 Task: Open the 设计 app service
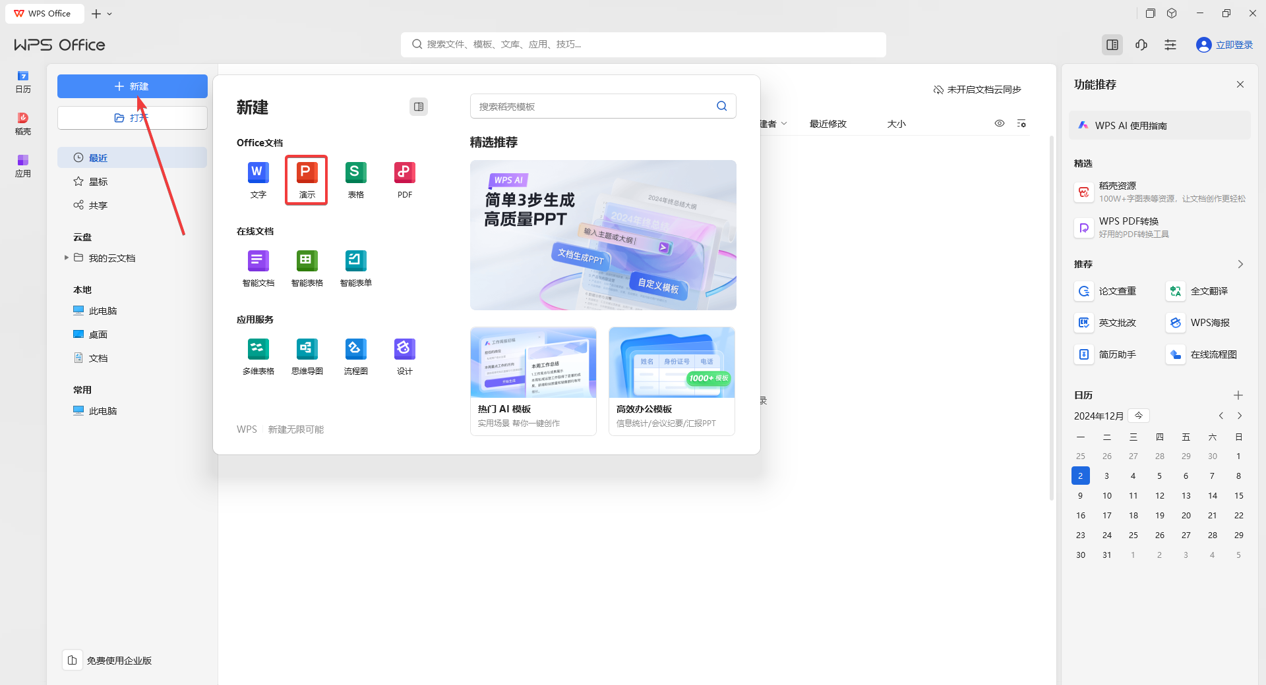point(404,356)
